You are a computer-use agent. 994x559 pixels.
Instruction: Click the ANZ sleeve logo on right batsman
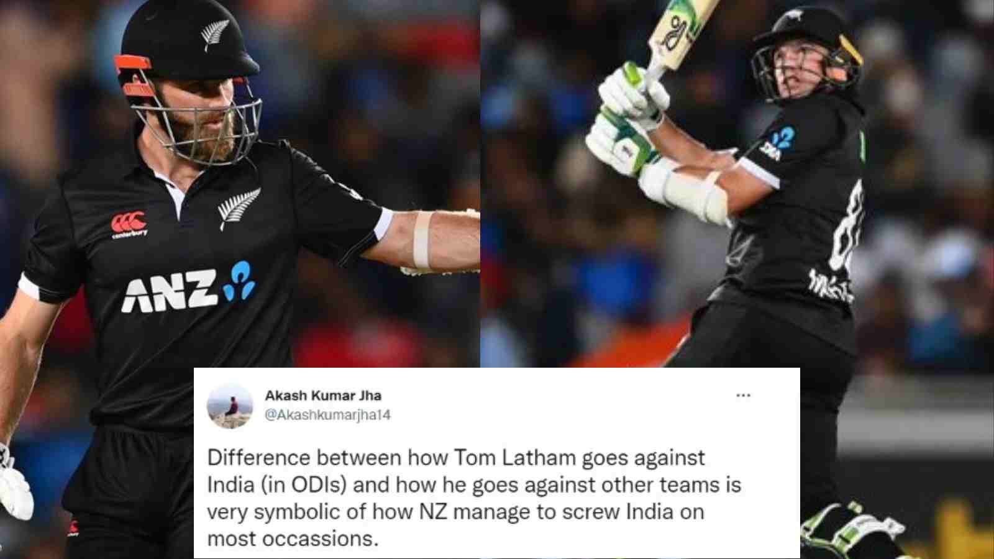click(778, 144)
